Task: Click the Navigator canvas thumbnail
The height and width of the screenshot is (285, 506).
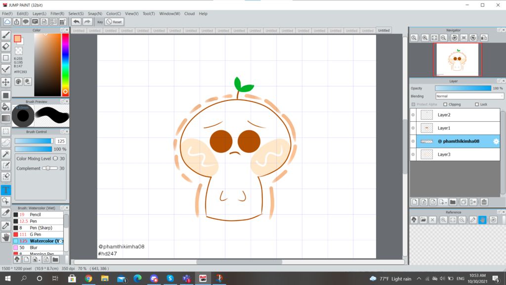Action: tap(457, 60)
